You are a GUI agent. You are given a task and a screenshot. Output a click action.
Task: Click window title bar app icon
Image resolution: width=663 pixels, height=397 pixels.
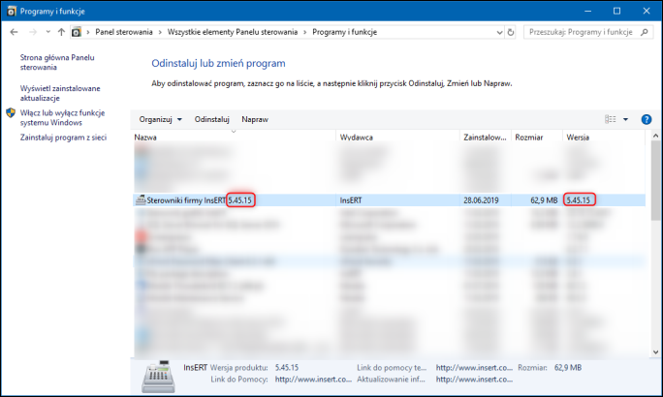click(12, 11)
